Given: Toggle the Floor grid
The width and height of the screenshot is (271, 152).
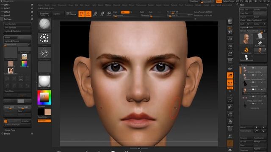Looking at the screenshot, I should tap(230, 68).
